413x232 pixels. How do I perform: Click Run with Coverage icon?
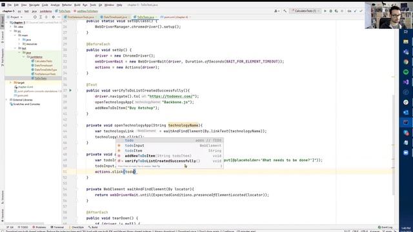pos(336,11)
